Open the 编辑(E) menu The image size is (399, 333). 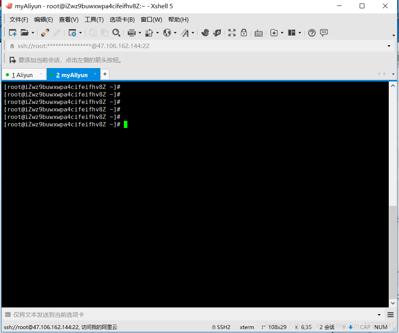pos(44,20)
